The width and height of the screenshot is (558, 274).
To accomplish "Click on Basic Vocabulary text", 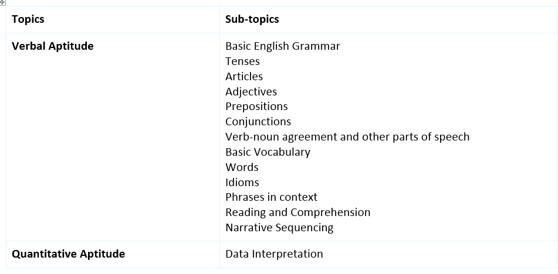I will click(x=268, y=152).
